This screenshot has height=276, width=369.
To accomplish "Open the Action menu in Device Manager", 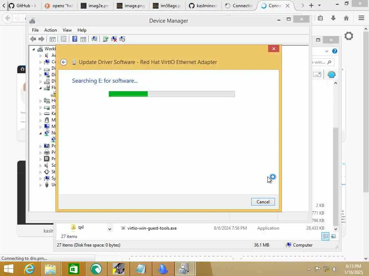I will 50,30.
